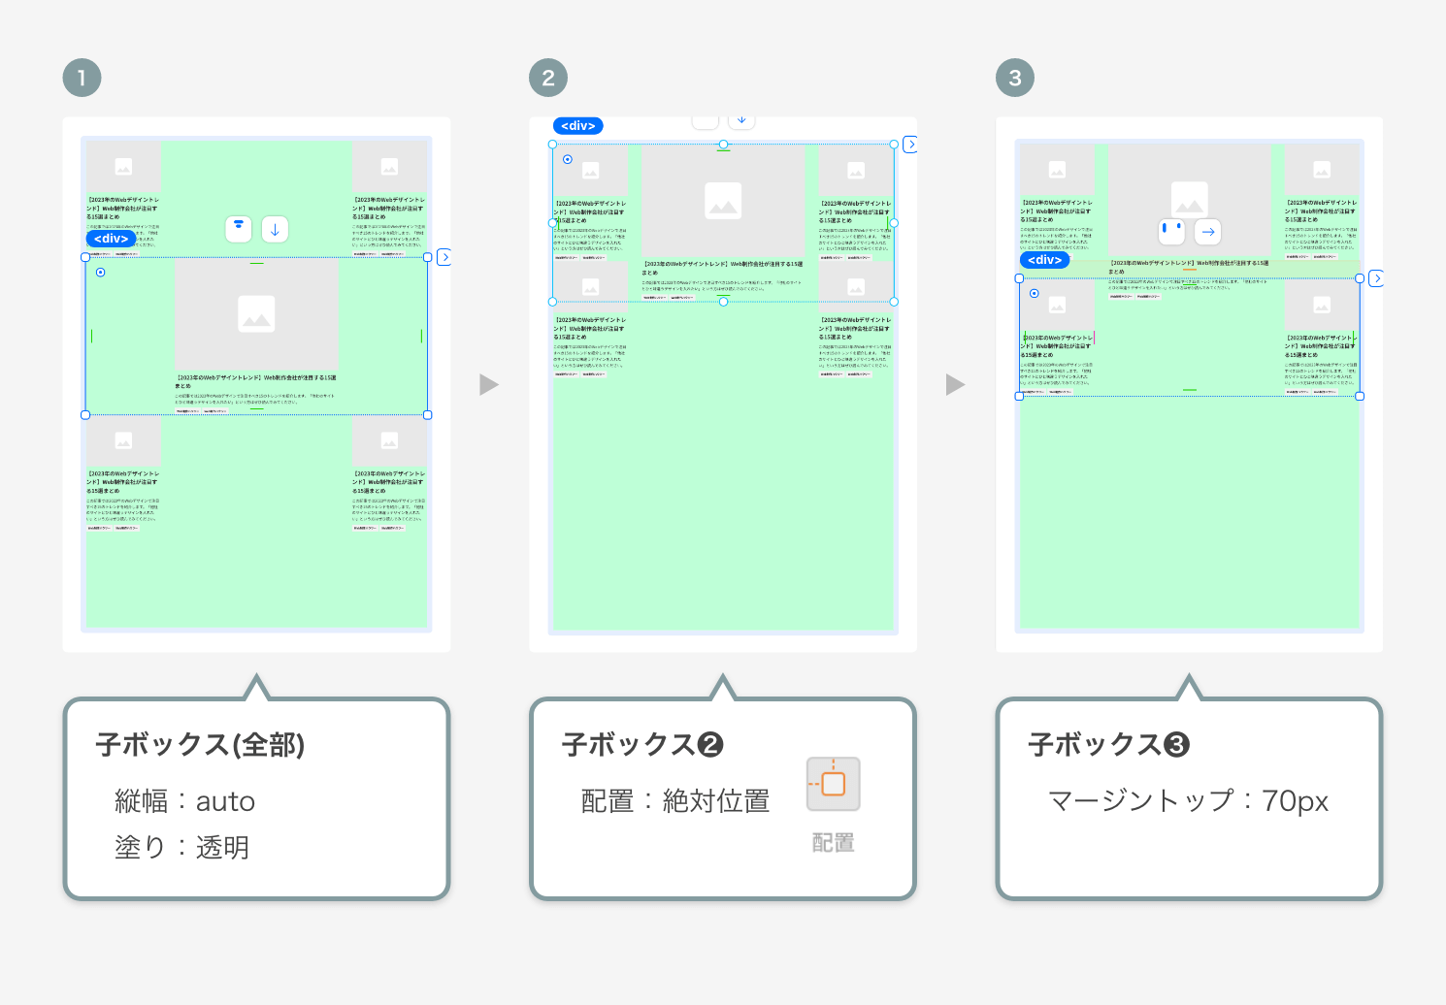
Task: Click the center article title in panel 2
Action: pos(723,268)
